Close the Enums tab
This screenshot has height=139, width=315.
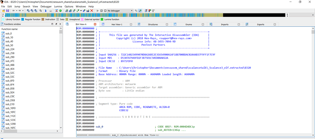click(203, 24)
